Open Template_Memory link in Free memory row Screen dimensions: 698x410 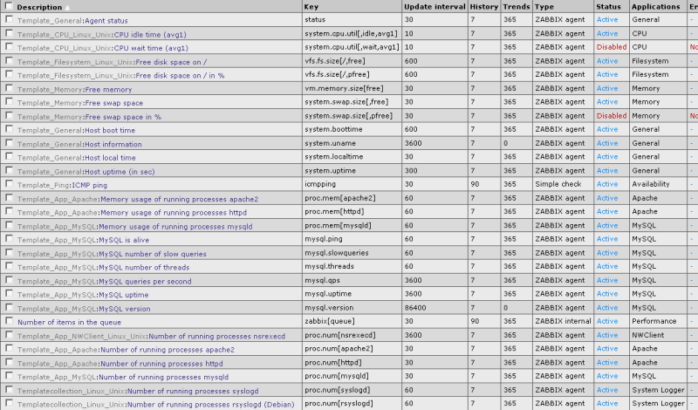tap(50, 90)
